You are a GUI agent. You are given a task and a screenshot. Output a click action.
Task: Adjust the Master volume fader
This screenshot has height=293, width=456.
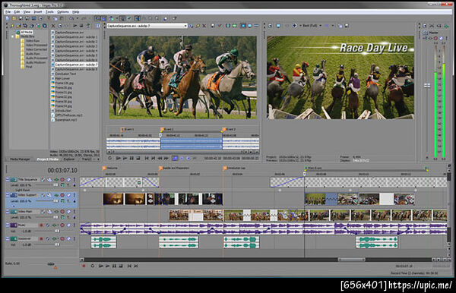[x=427, y=86]
